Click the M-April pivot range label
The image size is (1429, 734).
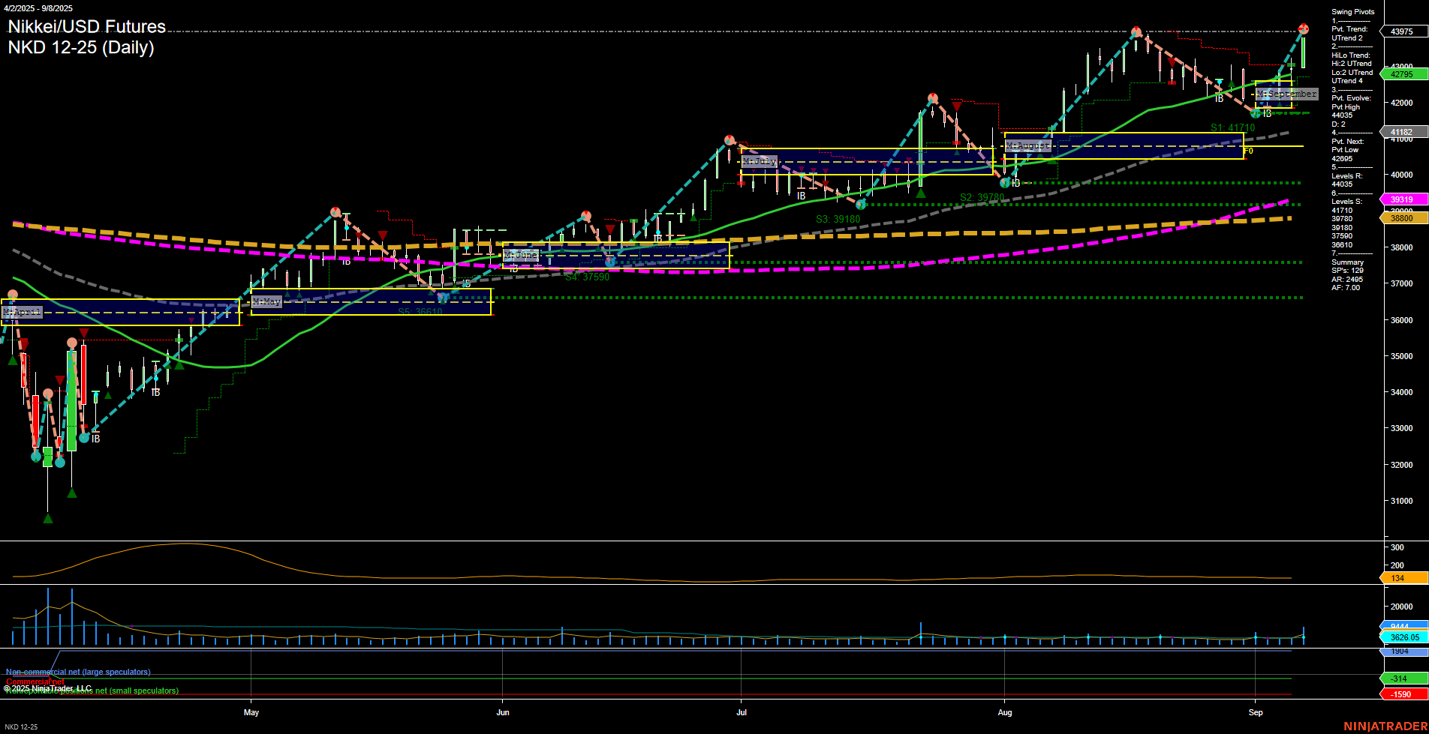[23, 312]
